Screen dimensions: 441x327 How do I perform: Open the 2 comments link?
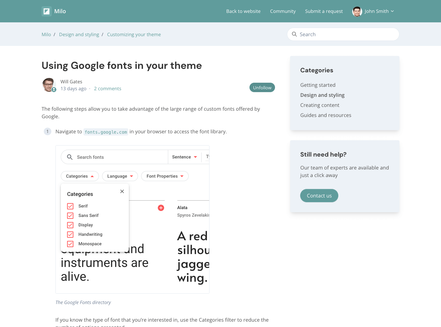(107, 89)
